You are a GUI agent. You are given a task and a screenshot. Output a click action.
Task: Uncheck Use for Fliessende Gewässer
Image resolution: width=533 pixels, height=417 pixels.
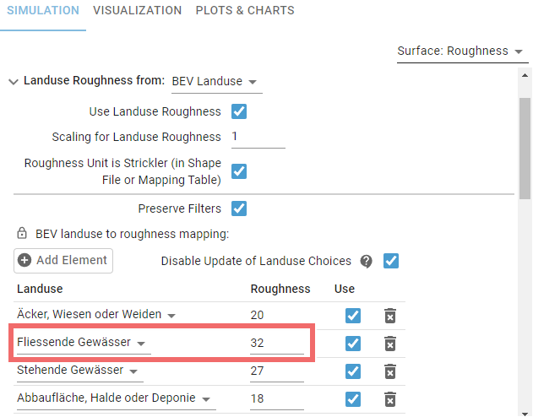[x=353, y=344]
